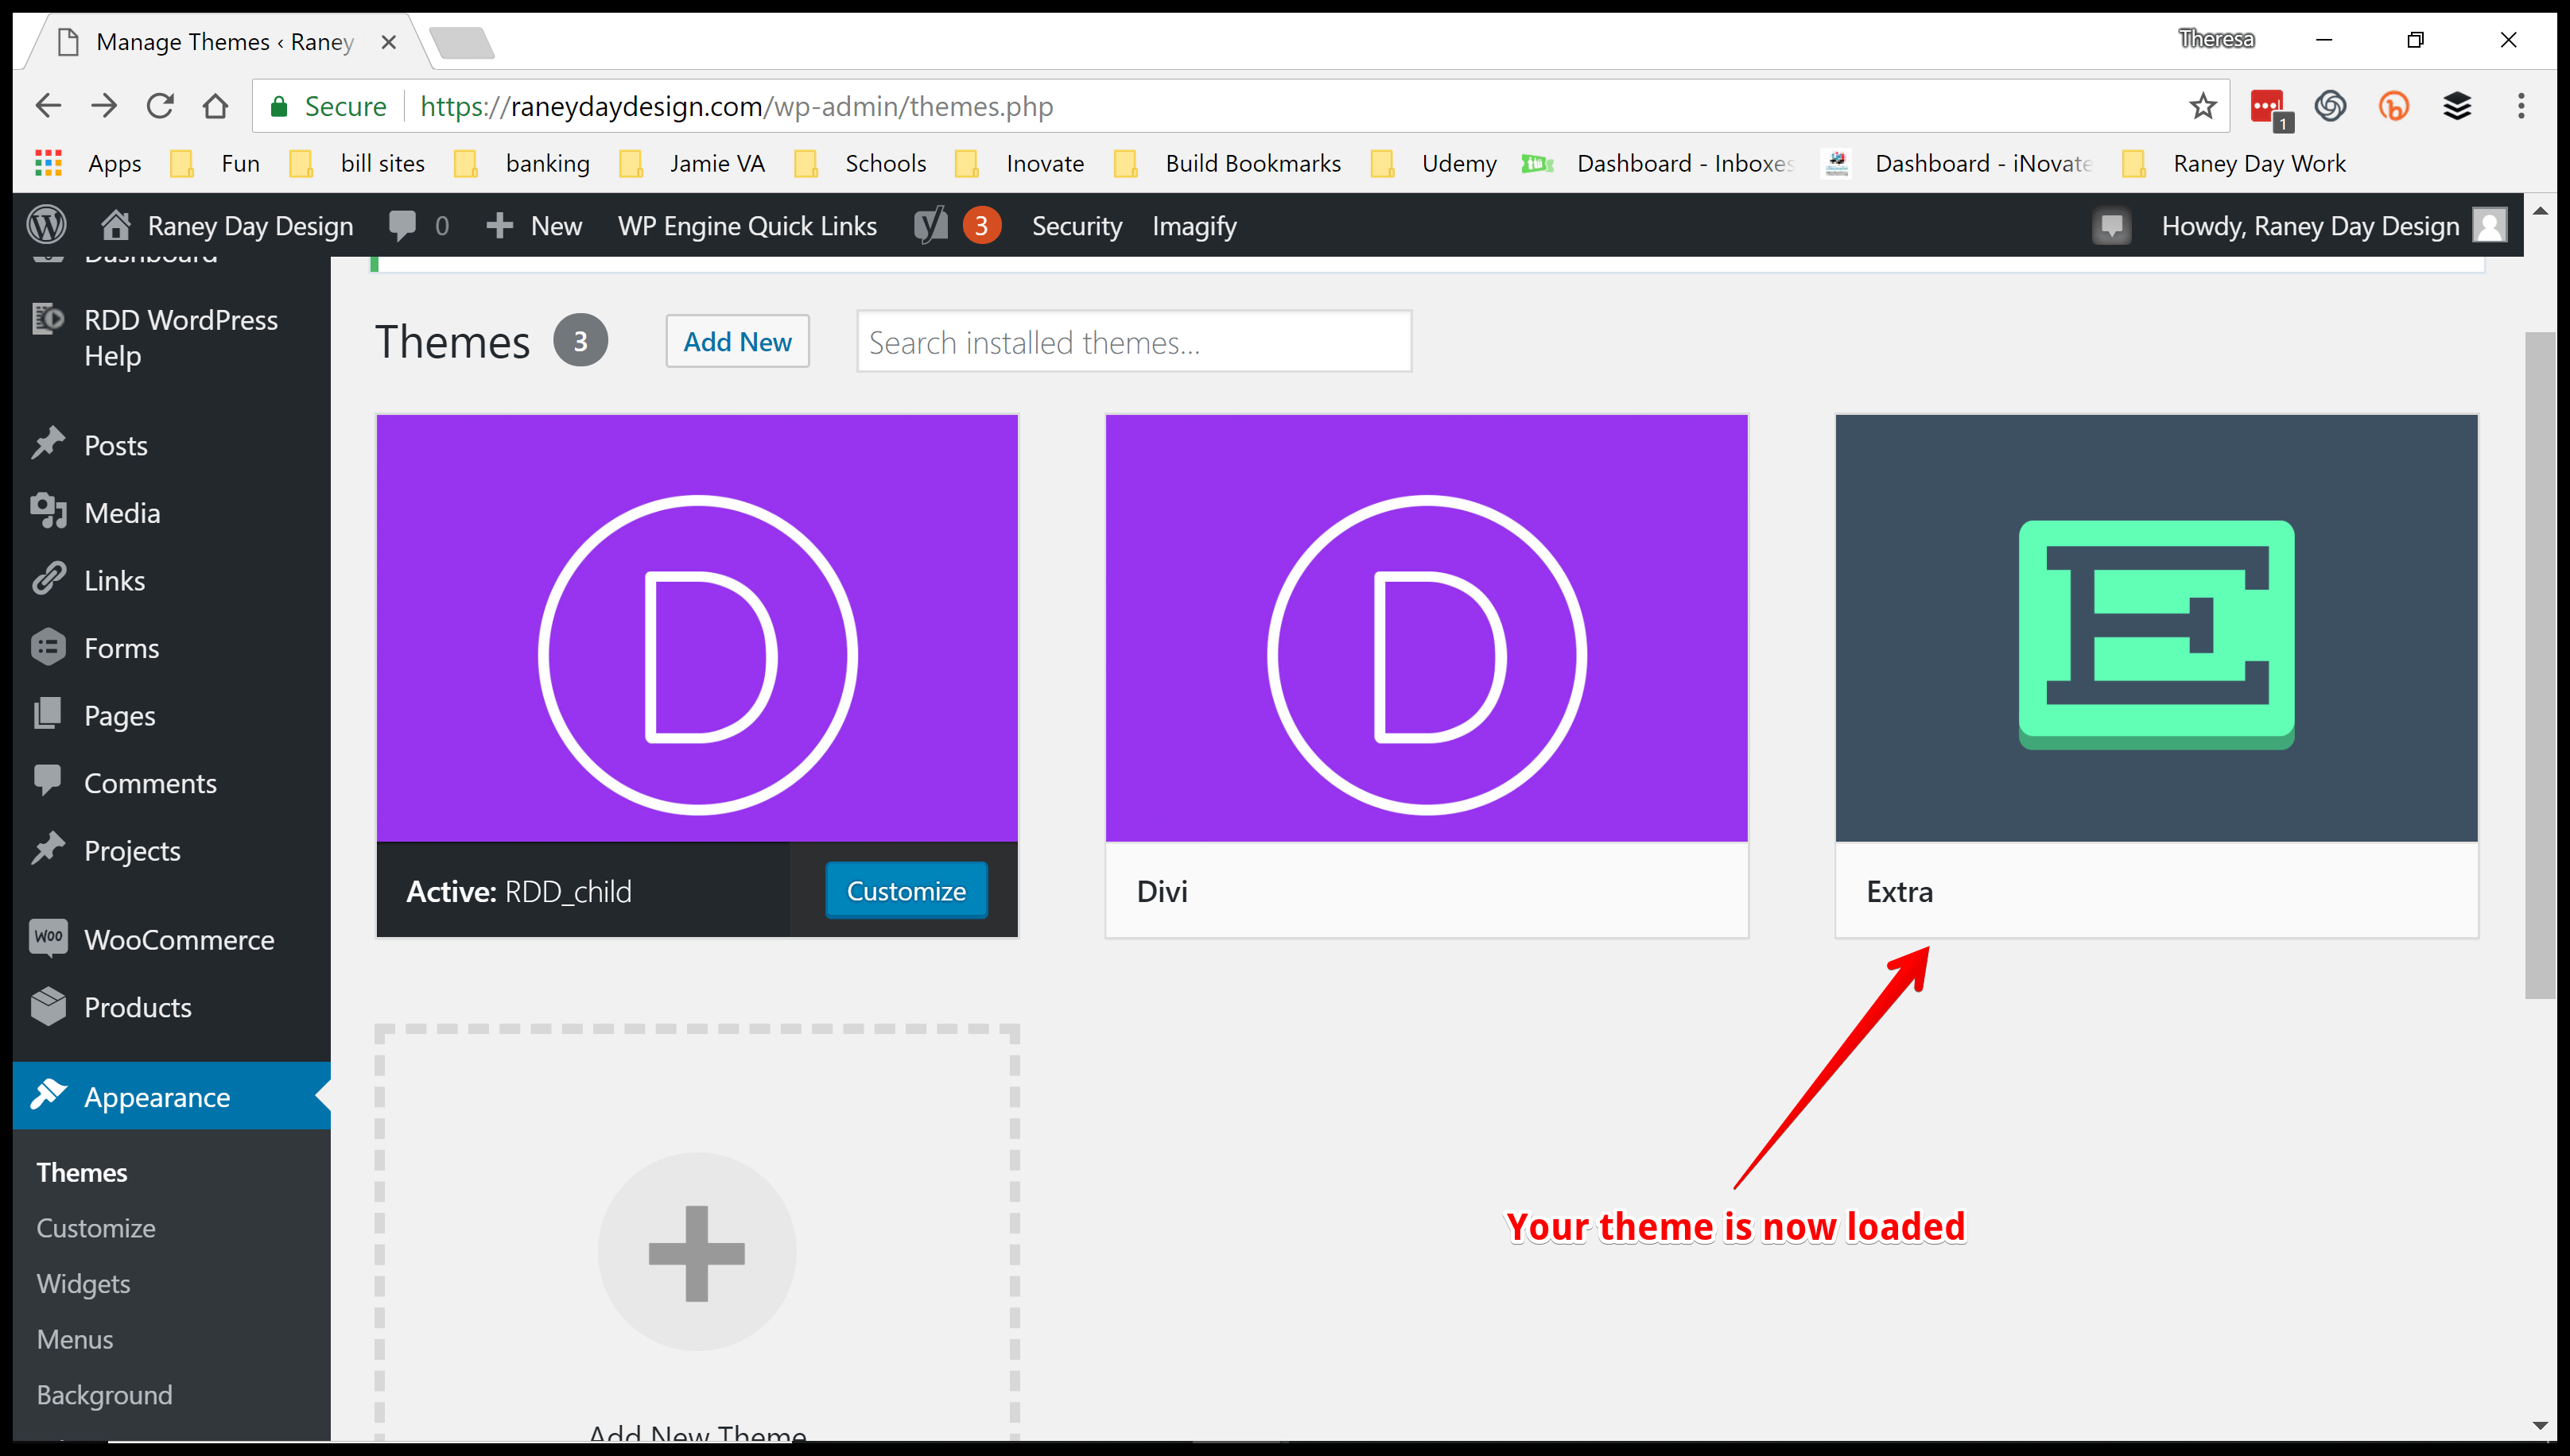The image size is (2570, 1456).
Task: Open the banking bookmarks folder
Action: [x=521, y=163]
